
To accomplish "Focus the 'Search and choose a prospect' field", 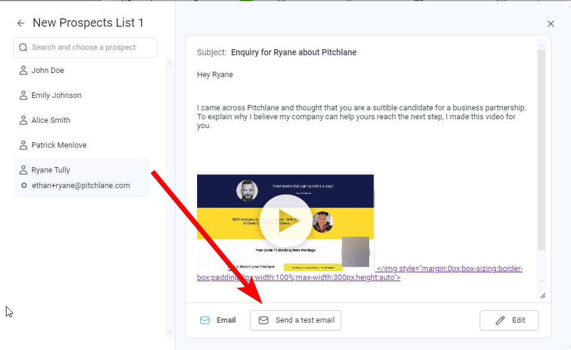I will click(85, 47).
